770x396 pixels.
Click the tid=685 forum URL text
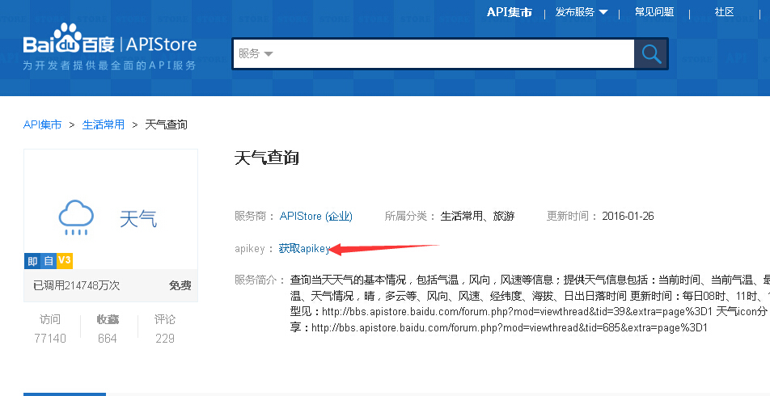pos(510,327)
